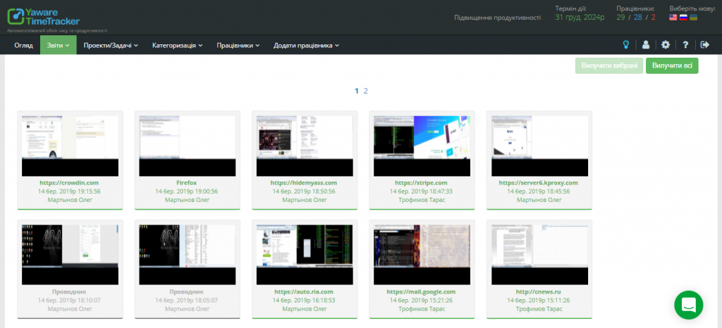Select the auto.ria.com screenshot thumbnail
Screen dimensions: 722x328
pyautogui.click(x=305, y=253)
